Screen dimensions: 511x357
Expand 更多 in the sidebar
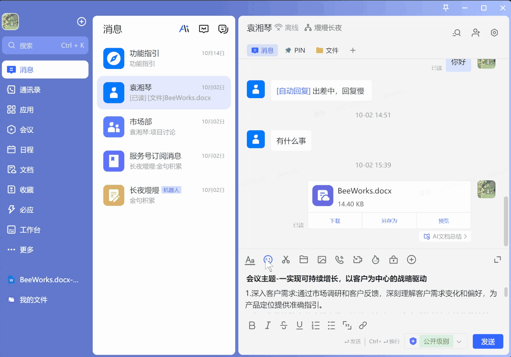(45, 250)
